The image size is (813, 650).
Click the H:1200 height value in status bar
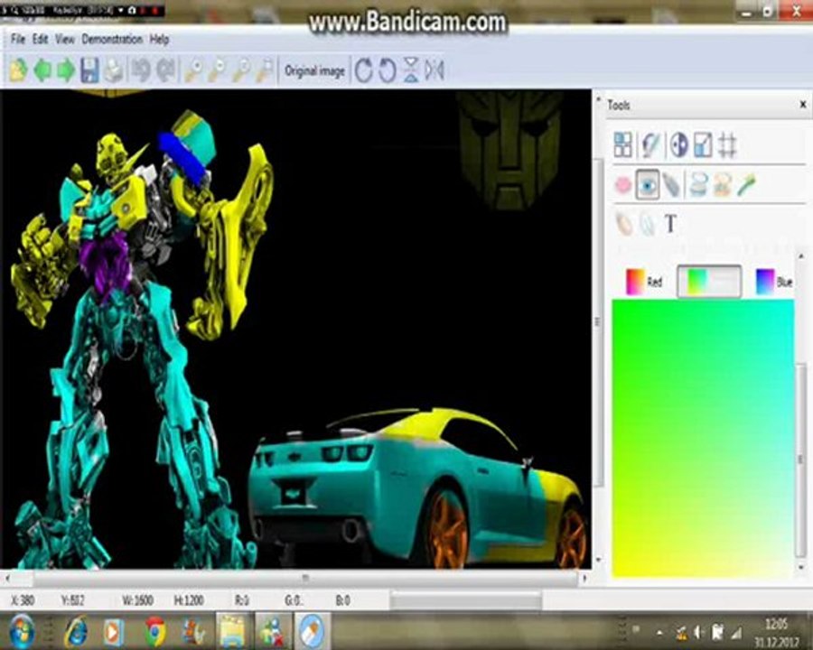pyautogui.click(x=188, y=600)
